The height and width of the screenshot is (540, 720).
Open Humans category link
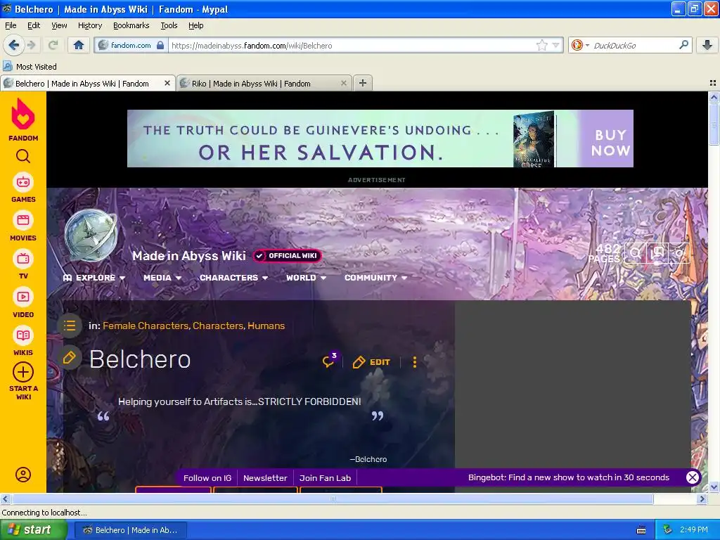coord(266,326)
